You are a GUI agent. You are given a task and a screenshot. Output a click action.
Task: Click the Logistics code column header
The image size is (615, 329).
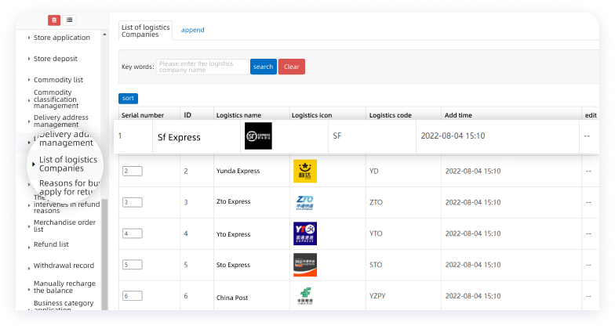pyautogui.click(x=391, y=115)
